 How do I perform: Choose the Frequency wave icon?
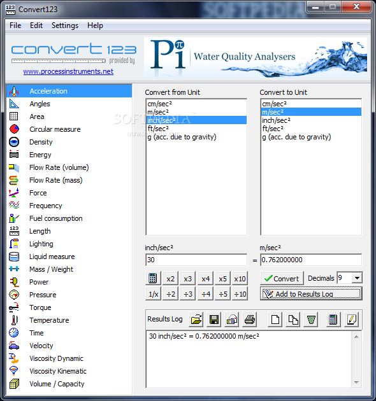14,206
